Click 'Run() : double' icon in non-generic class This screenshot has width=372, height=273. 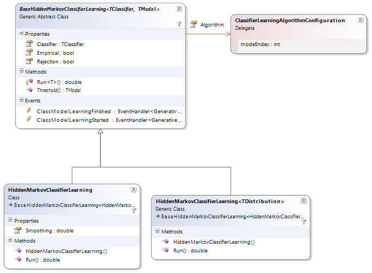(18, 259)
